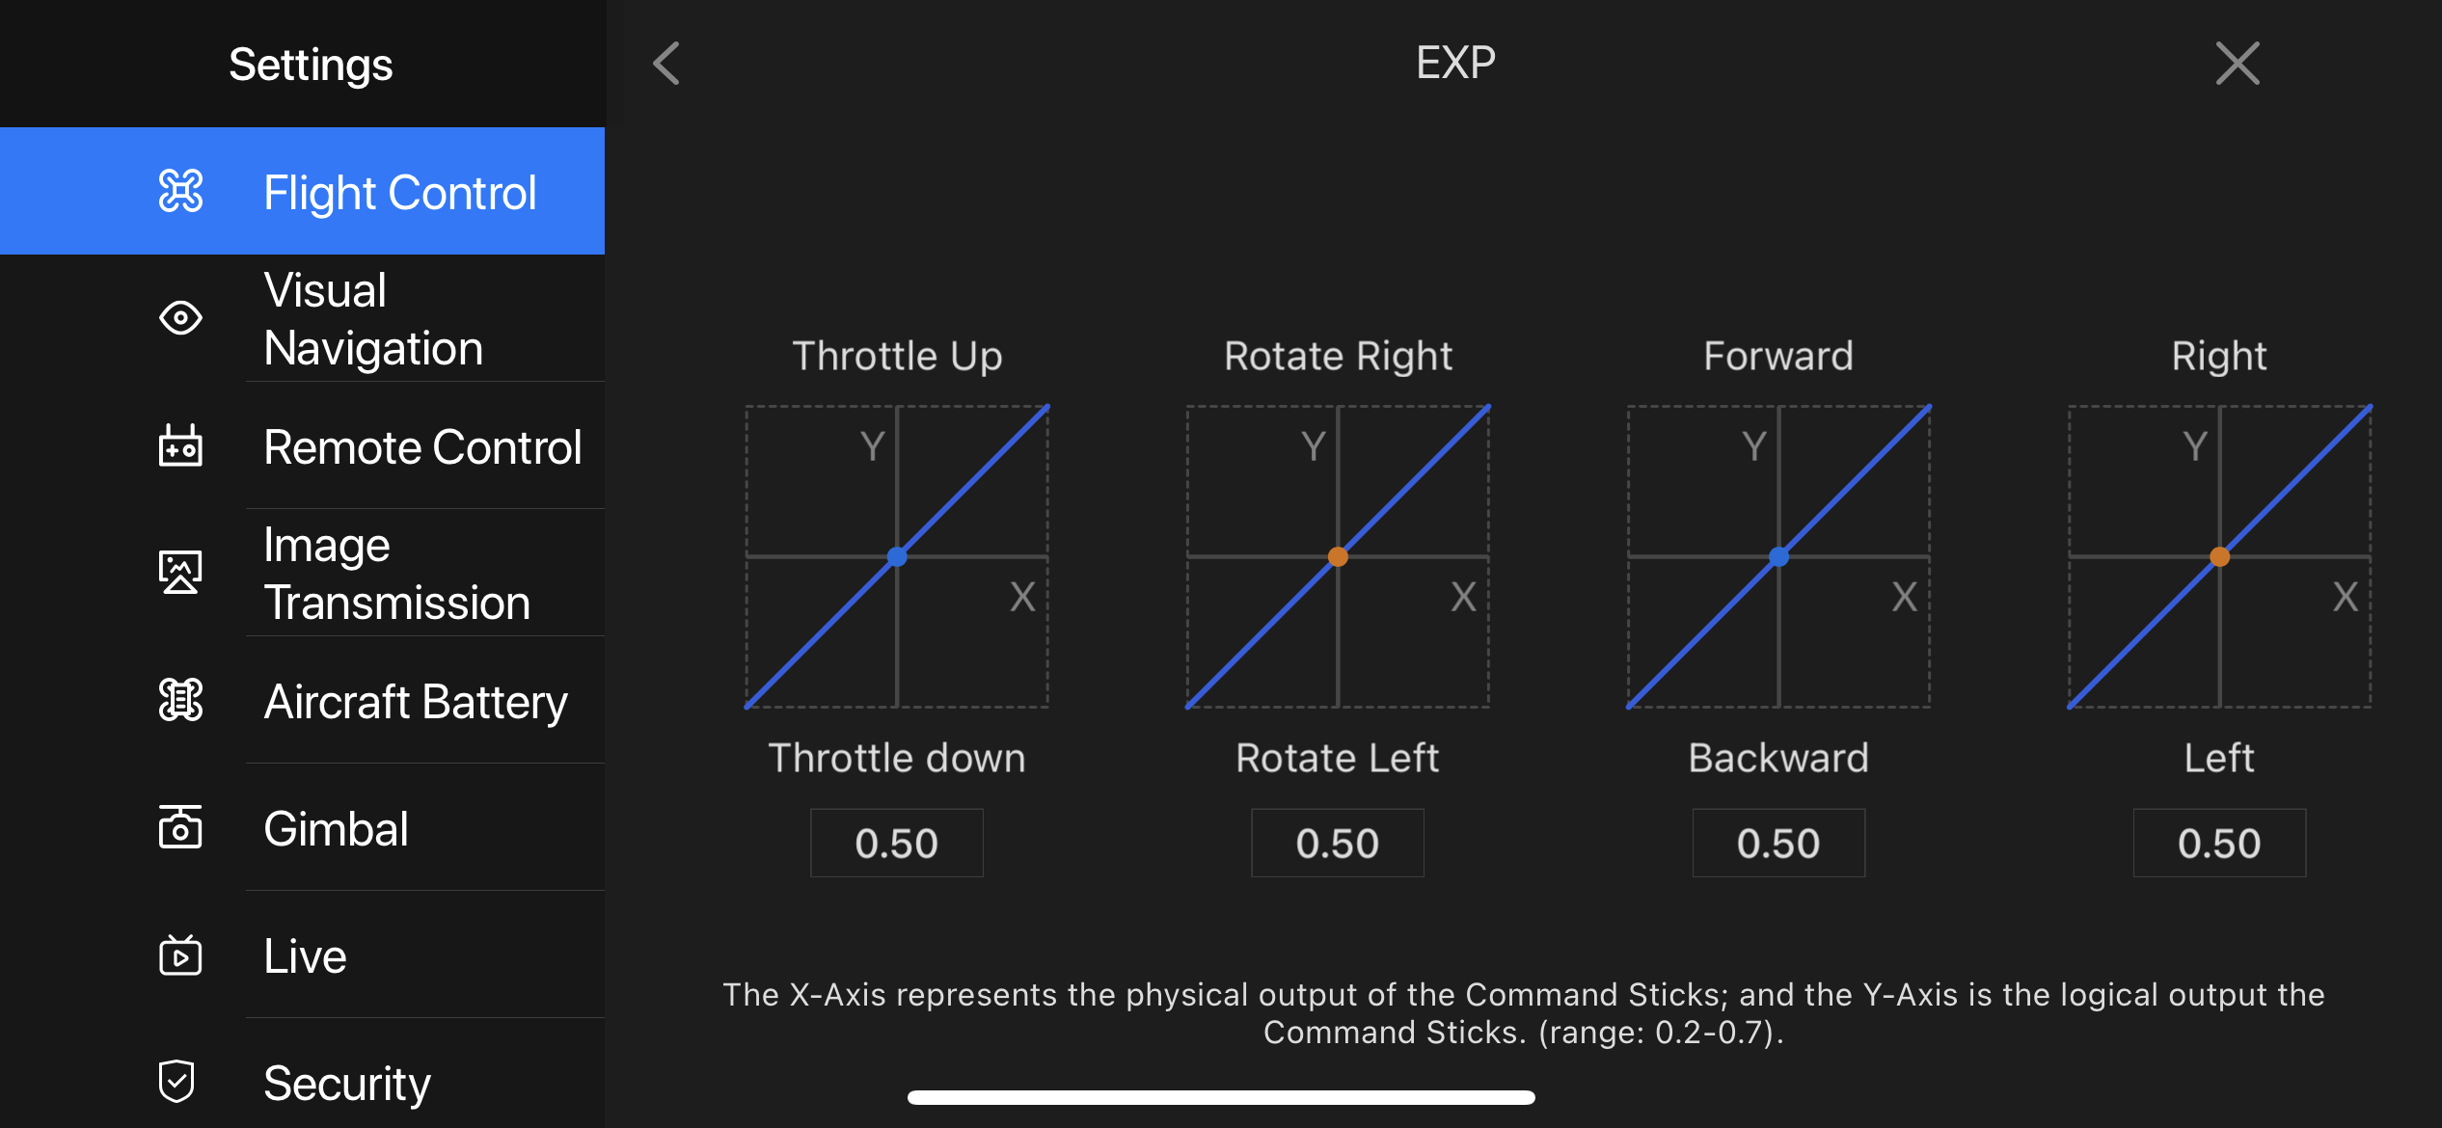
Task: Click the orange point on the Rotate Right curve
Action: coord(1338,556)
